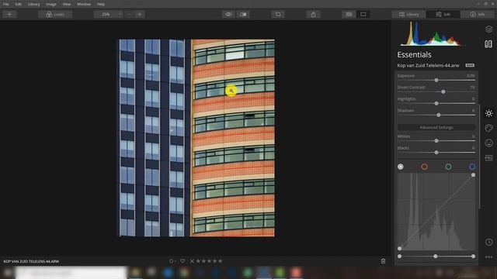Open the Canvas tools icon
This screenshot has height=279, width=497.
488,44
